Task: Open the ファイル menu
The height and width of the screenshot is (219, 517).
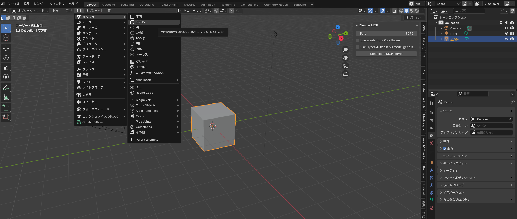Action: pyautogui.click(x=14, y=4)
